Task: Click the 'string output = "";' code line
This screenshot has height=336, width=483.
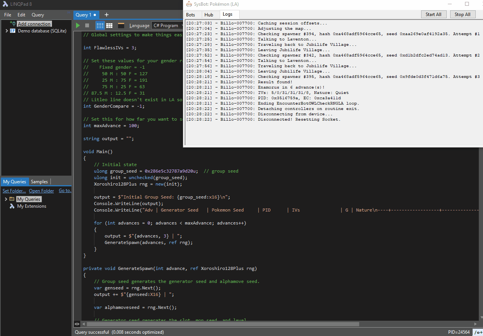Action: point(109,139)
